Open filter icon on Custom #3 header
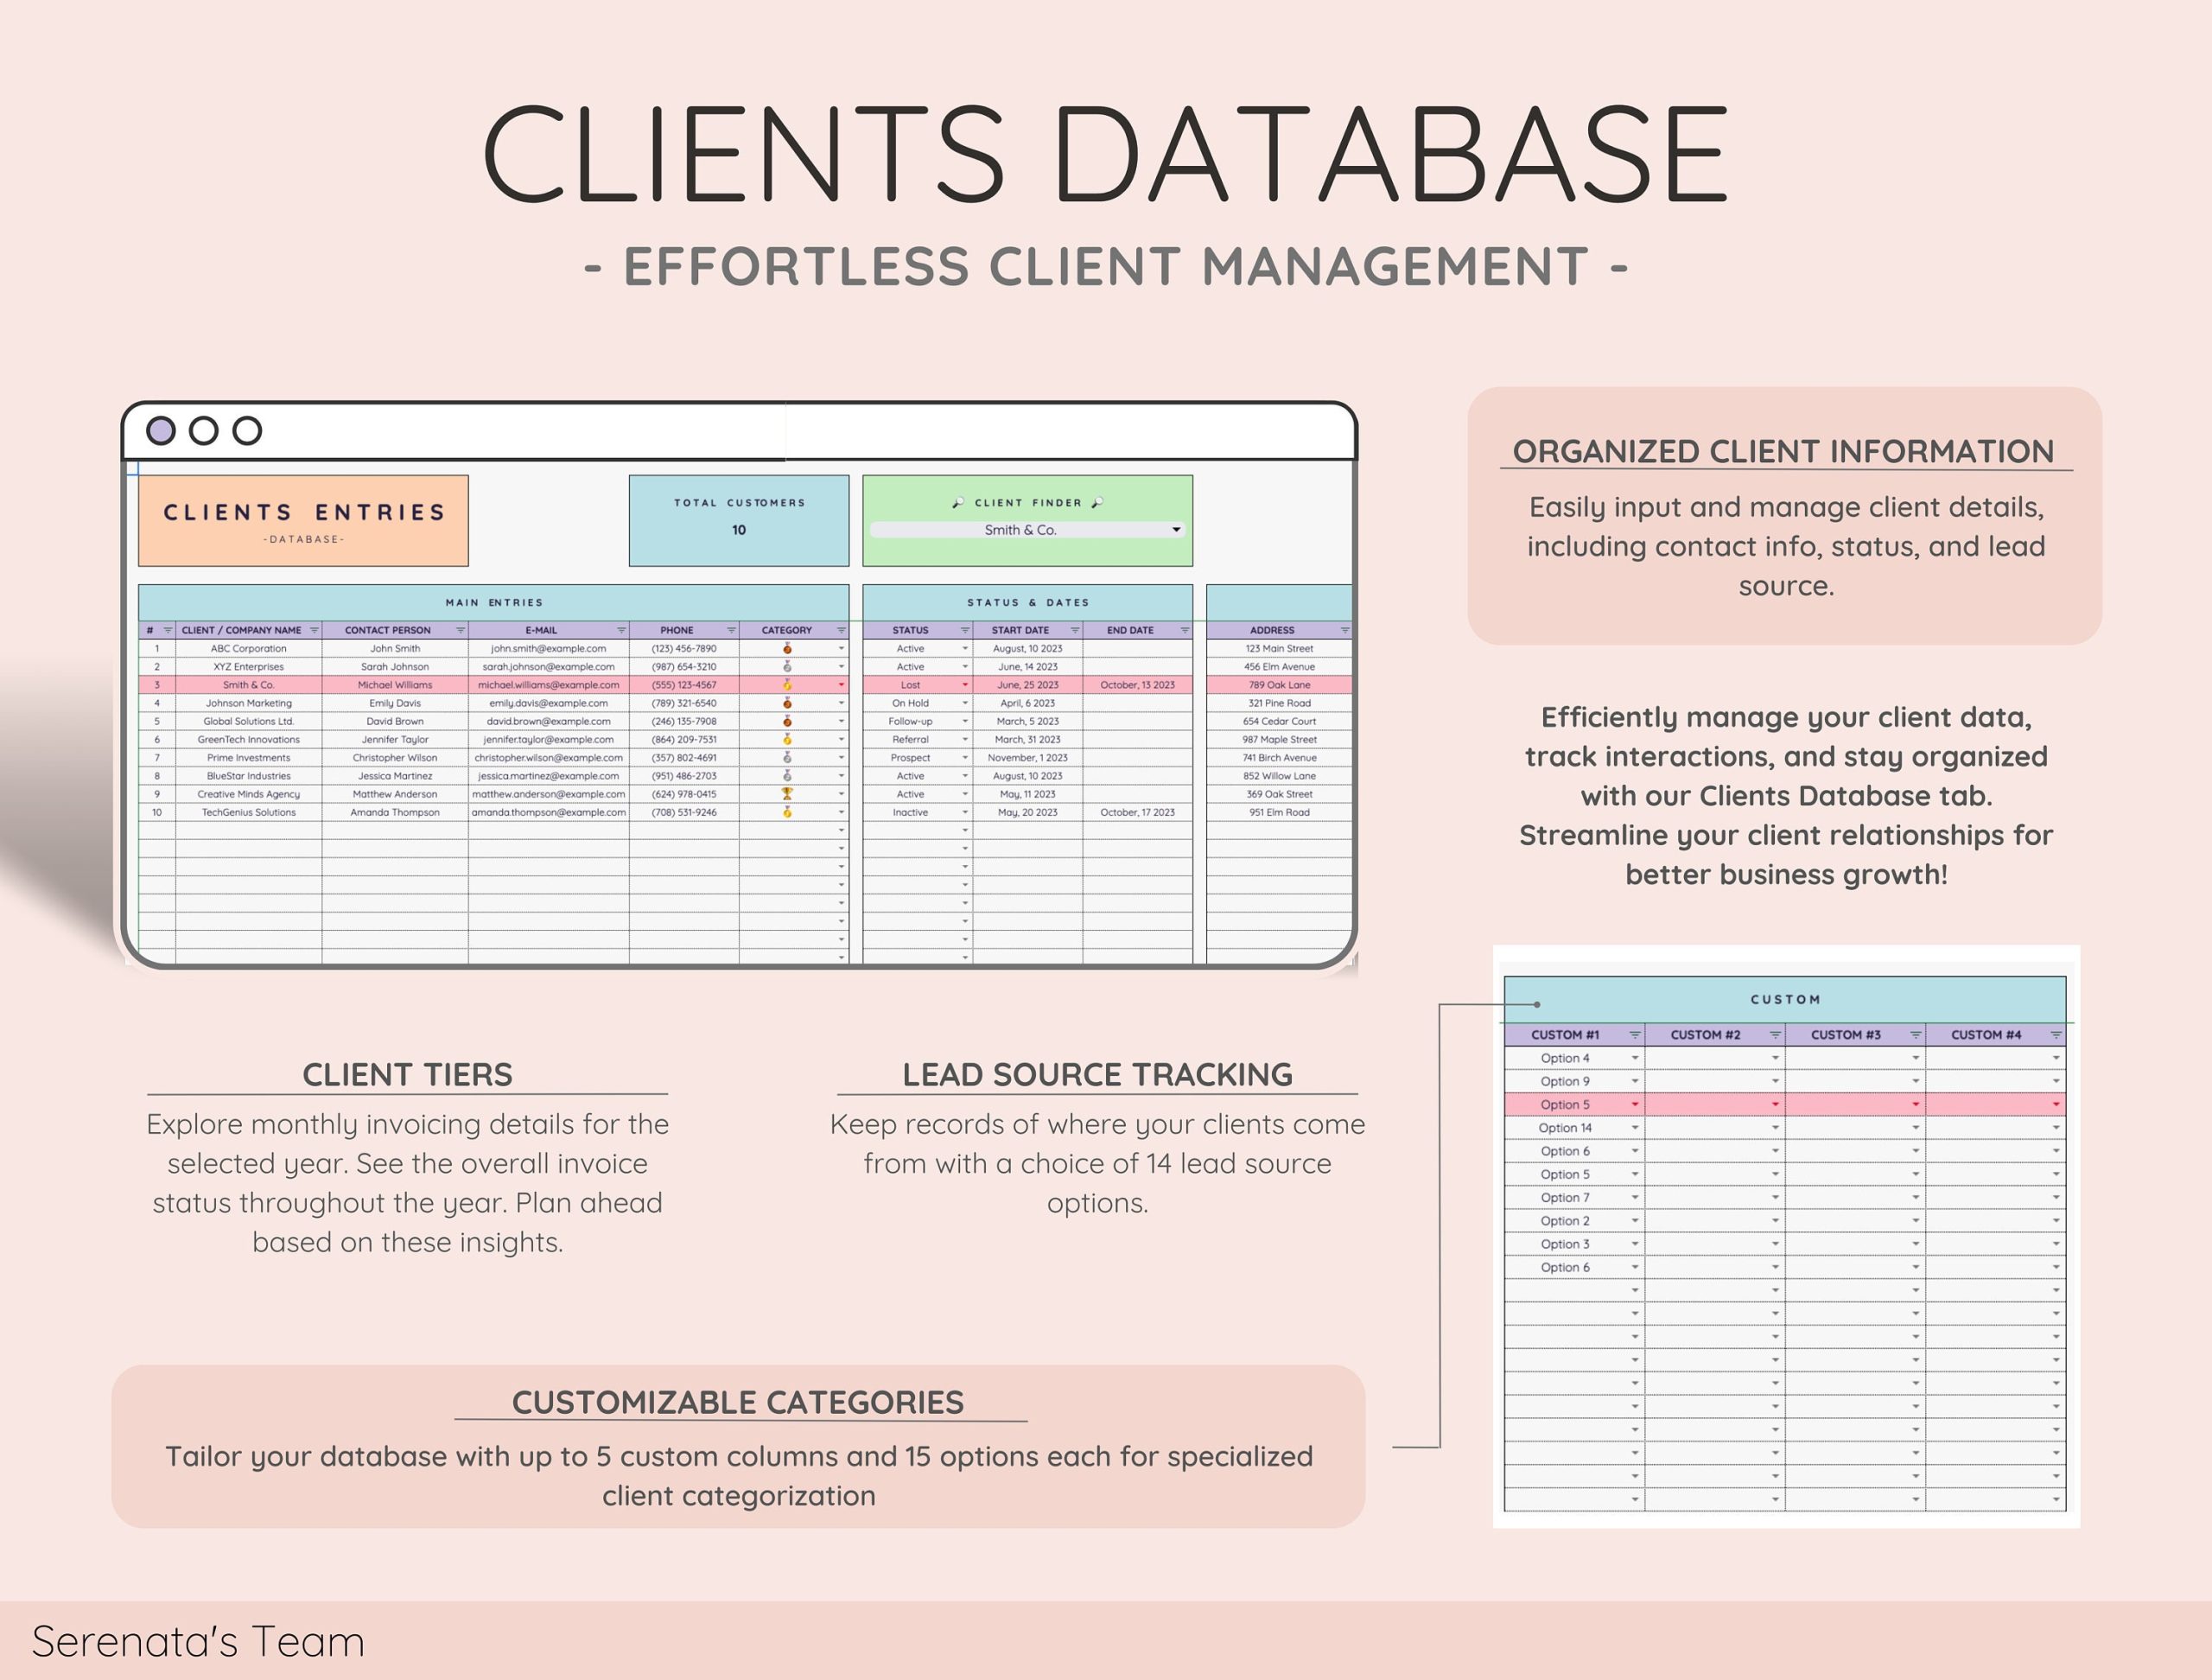Screen dimensions: 2212x1680 tap(1915, 1035)
